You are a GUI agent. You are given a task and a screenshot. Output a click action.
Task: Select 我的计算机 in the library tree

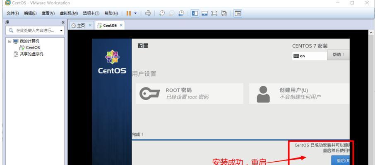click(29, 41)
